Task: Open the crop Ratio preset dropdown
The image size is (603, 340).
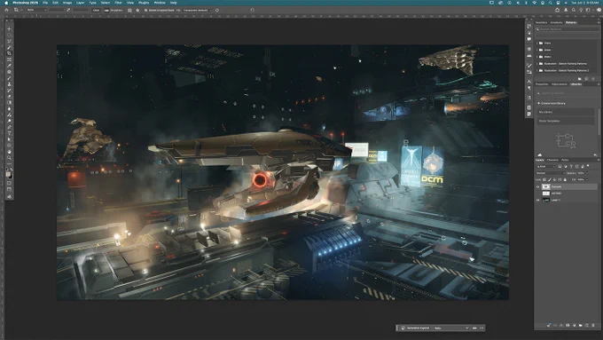Action: 36,10
